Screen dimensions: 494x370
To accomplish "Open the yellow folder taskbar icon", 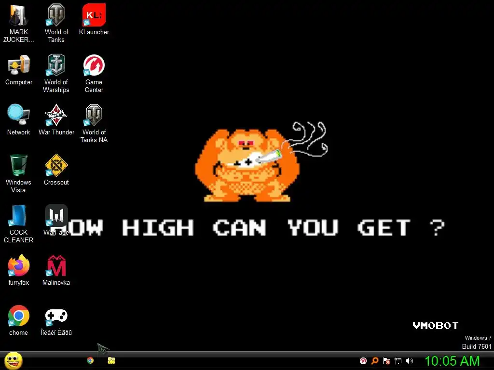I will pos(111,360).
